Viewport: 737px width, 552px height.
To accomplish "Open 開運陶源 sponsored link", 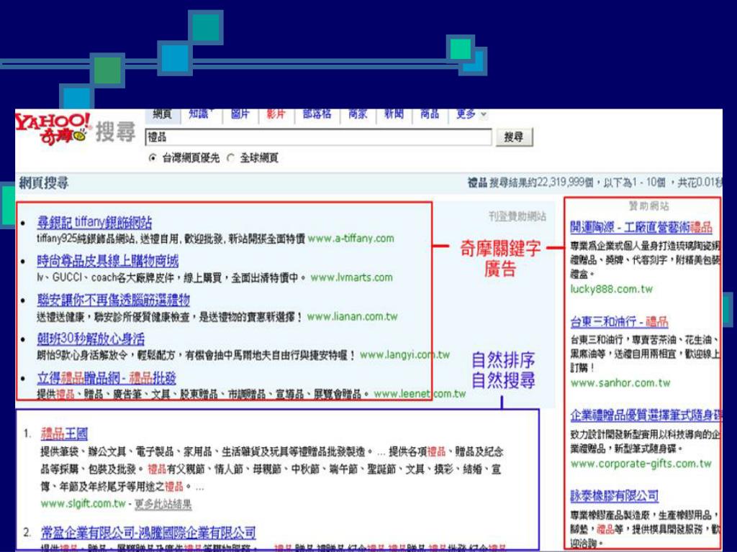I will (641, 228).
